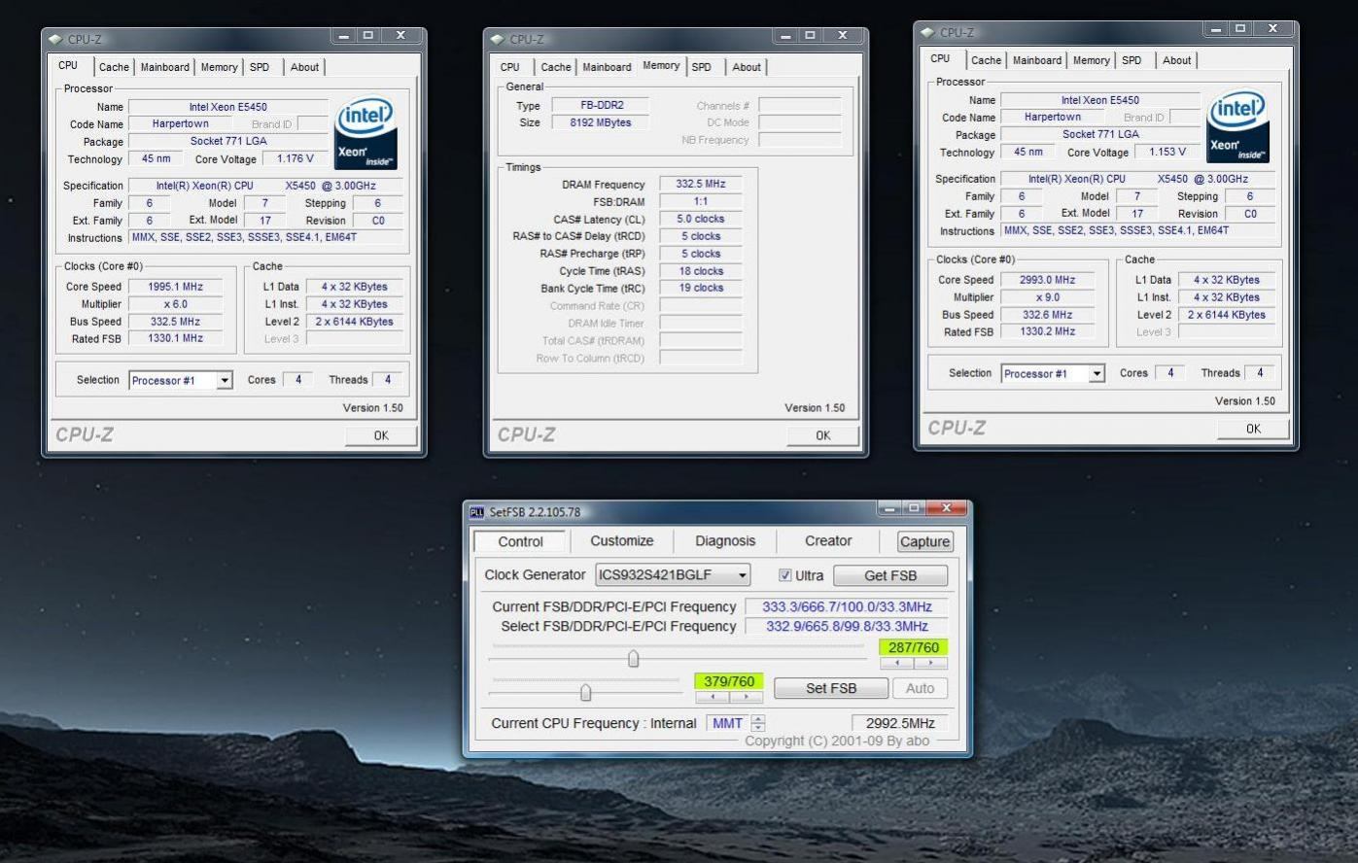Open the Clock Generator dropdown in SetFSB

point(673,575)
